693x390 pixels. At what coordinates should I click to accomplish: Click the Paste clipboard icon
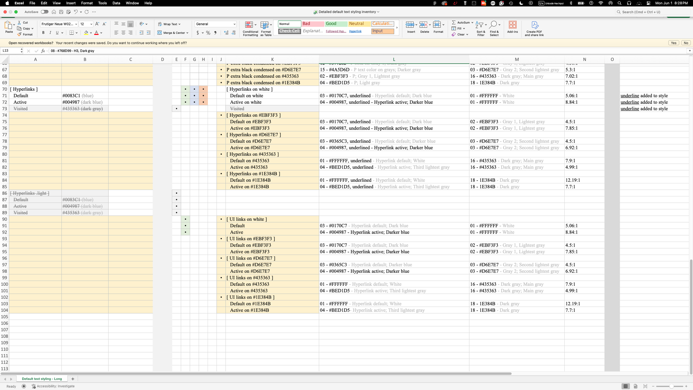[x=8, y=25]
